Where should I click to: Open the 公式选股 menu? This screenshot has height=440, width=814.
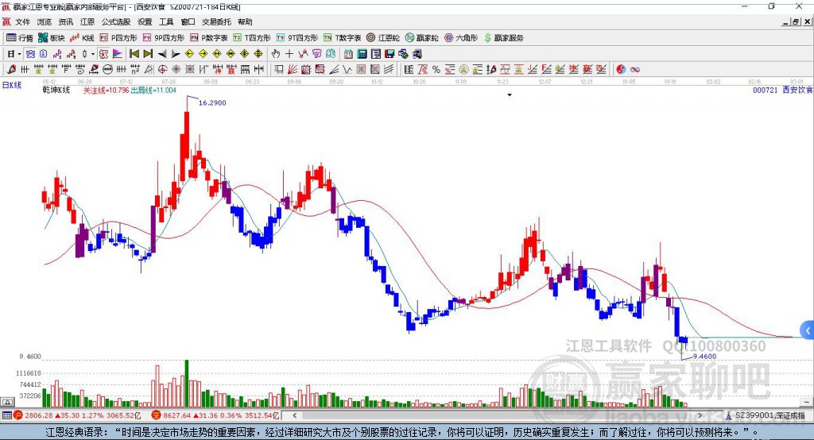(x=116, y=21)
